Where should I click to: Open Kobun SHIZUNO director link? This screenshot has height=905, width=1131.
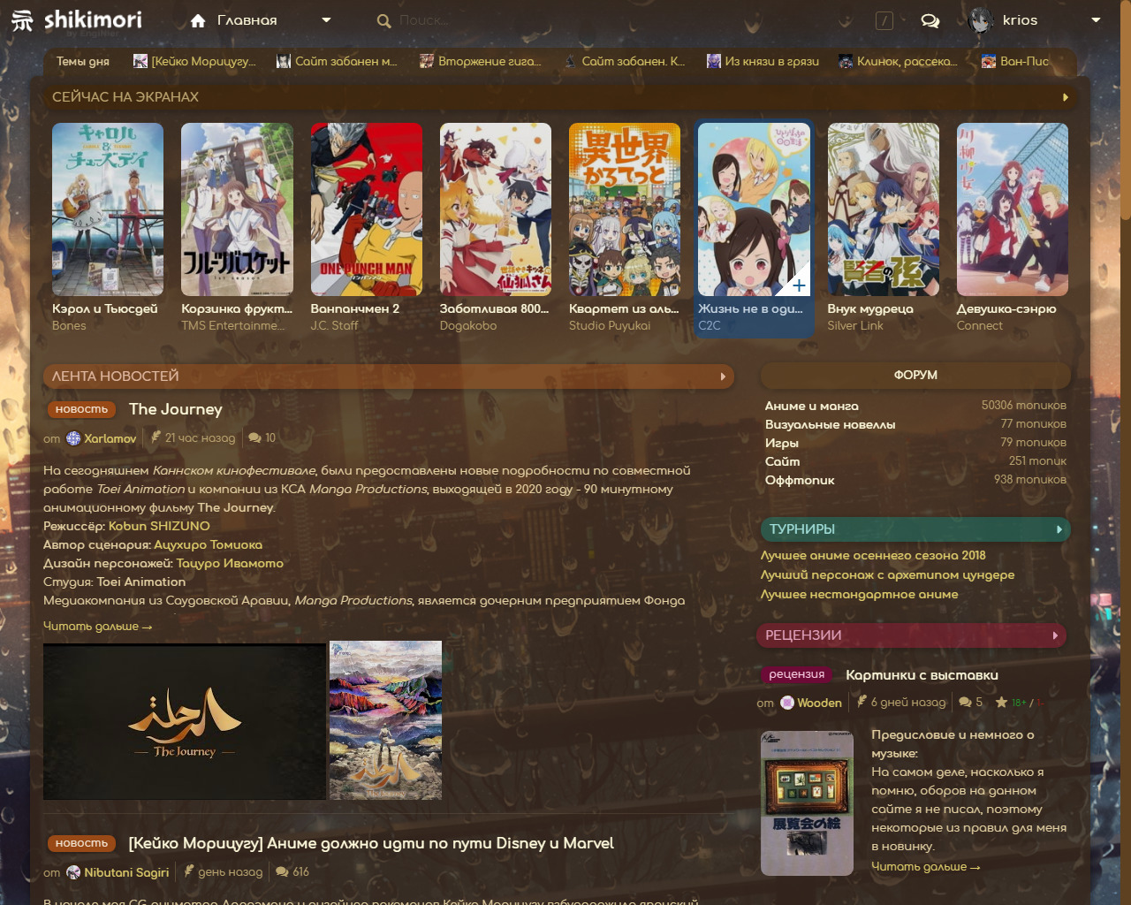[x=159, y=526]
